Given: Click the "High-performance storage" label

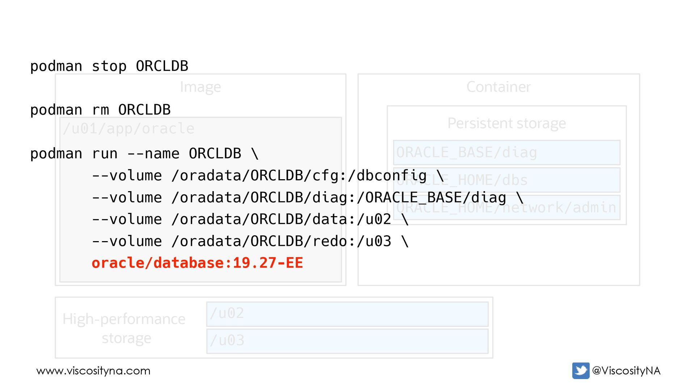Looking at the screenshot, I should [124, 328].
